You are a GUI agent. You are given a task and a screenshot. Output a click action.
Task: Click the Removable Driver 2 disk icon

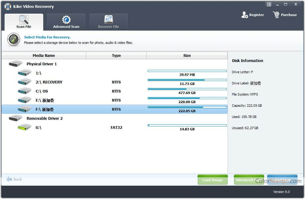coord(15,118)
